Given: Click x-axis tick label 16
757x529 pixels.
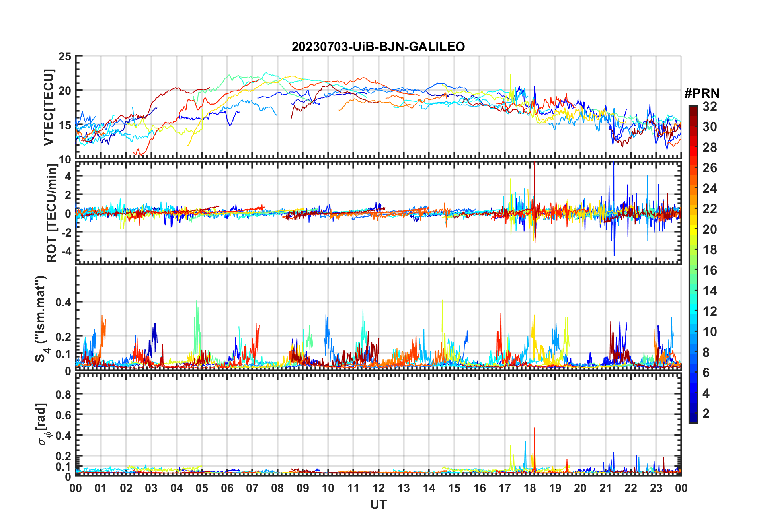Looking at the screenshot, I should point(480,488).
